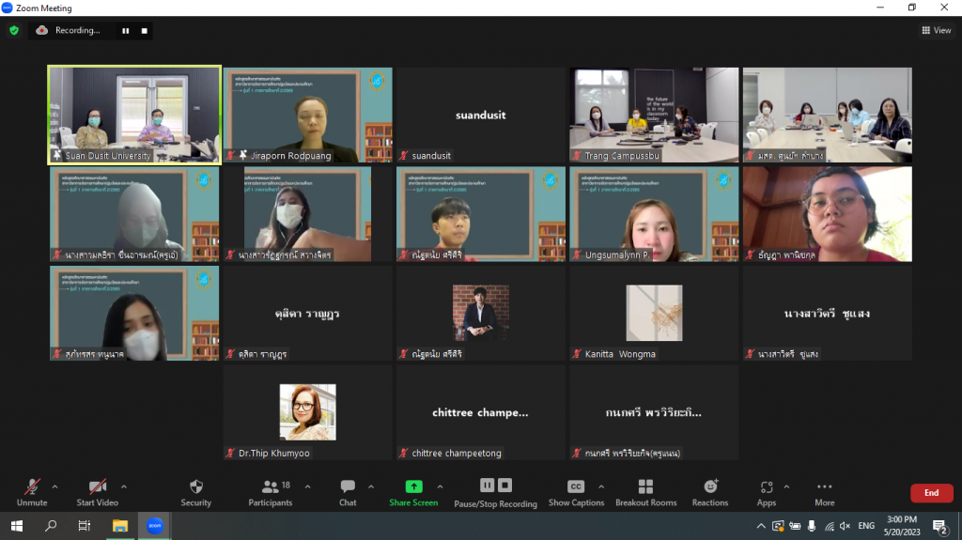The height and width of the screenshot is (540, 962).
Task: Open the Reactions menu
Action: pyautogui.click(x=710, y=491)
